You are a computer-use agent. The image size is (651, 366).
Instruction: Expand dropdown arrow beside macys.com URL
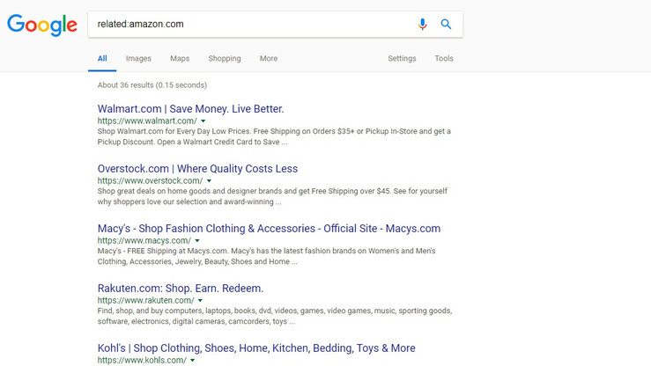[197, 240]
